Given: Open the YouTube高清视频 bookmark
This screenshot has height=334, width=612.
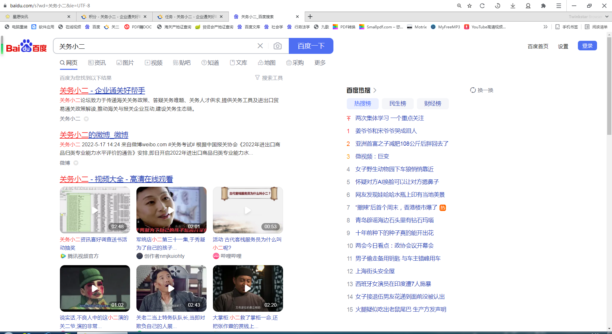Looking at the screenshot, I should 485,27.
